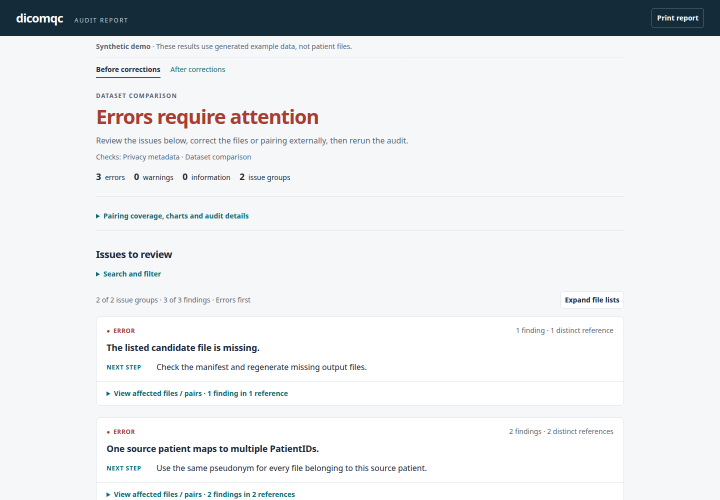
Task: Click 'One source patient maps to multiple PatientIDs.' title
Action: click(212, 449)
